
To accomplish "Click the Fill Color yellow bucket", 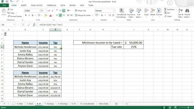I will [45, 15].
